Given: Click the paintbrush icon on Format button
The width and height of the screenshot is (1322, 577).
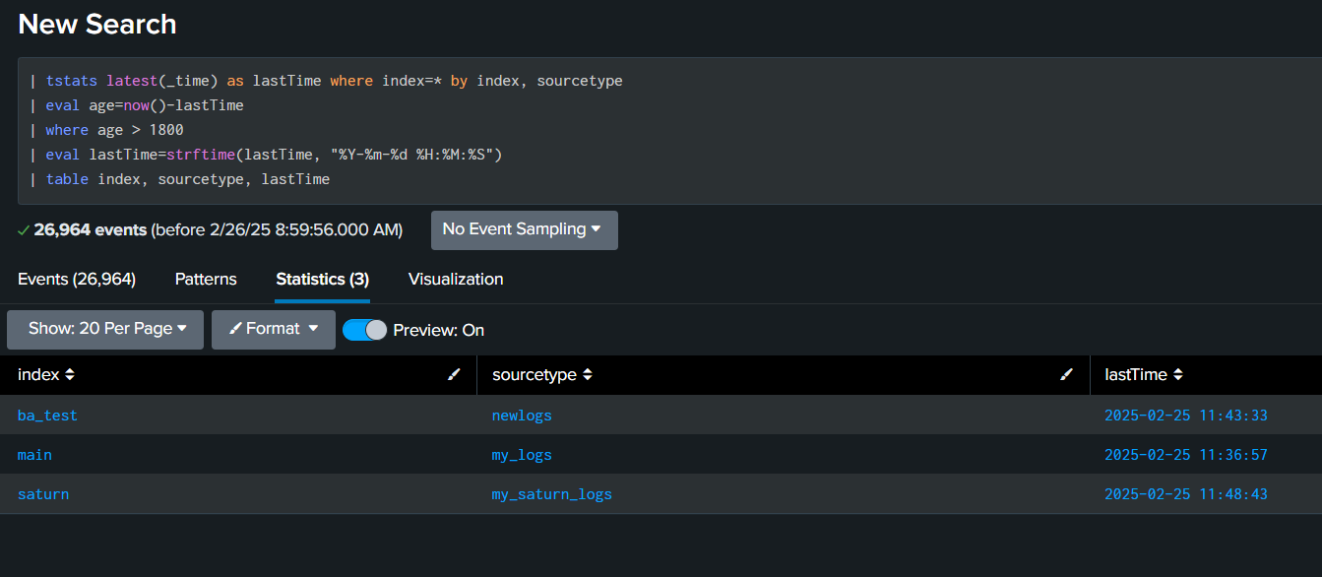Looking at the screenshot, I should click(235, 329).
